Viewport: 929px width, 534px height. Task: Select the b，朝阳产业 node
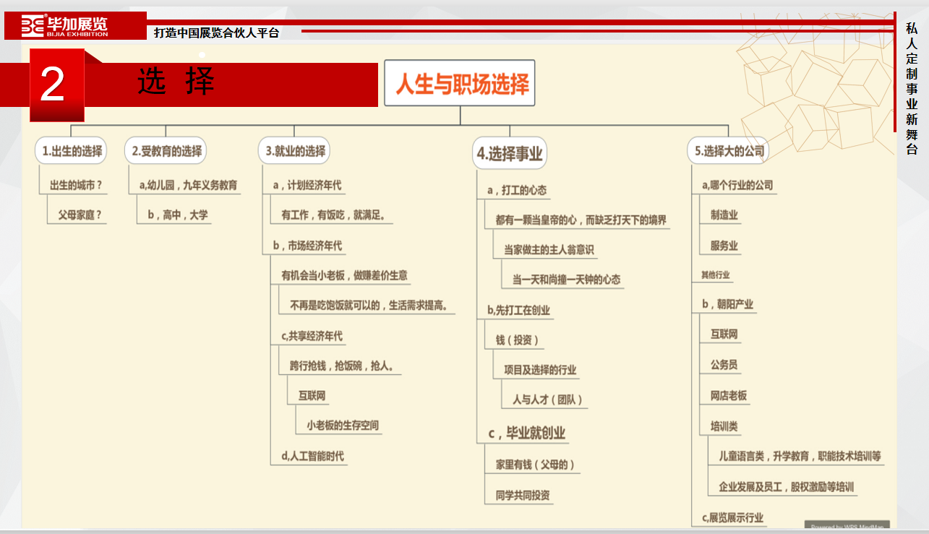tap(728, 304)
